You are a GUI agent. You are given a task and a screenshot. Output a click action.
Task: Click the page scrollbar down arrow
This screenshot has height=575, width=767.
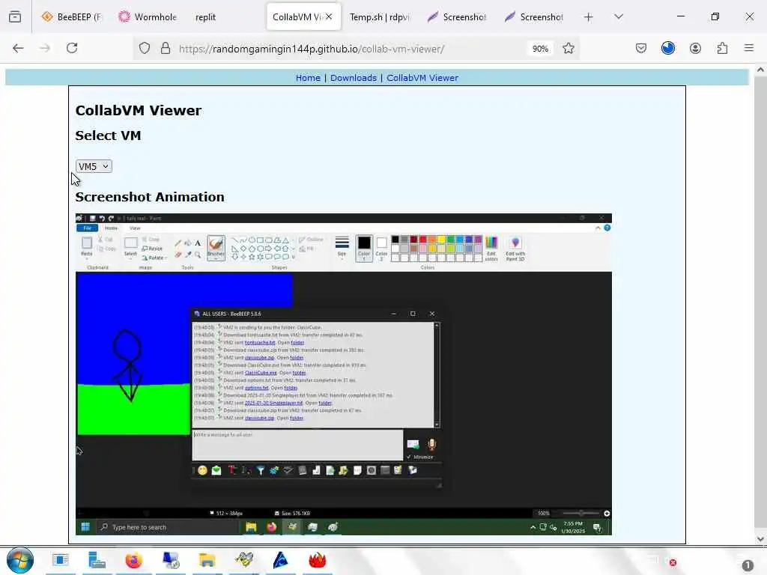(760, 539)
